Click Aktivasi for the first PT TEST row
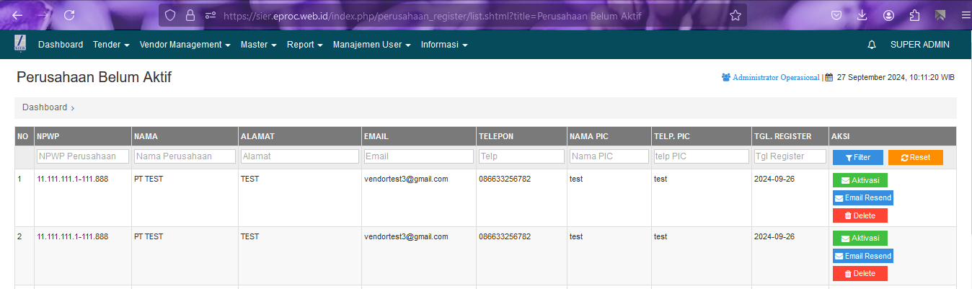The image size is (972, 289). [860, 180]
